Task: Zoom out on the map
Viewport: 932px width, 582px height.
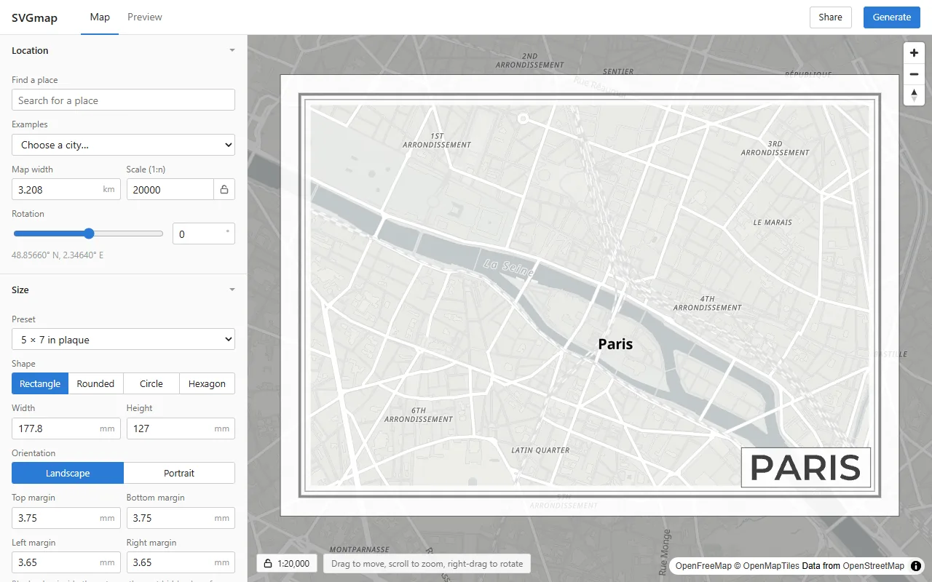Action: 914,74
